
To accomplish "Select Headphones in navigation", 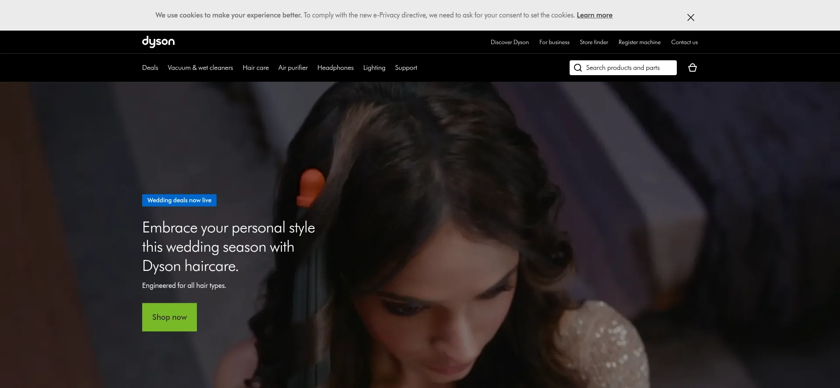I will 335,68.
